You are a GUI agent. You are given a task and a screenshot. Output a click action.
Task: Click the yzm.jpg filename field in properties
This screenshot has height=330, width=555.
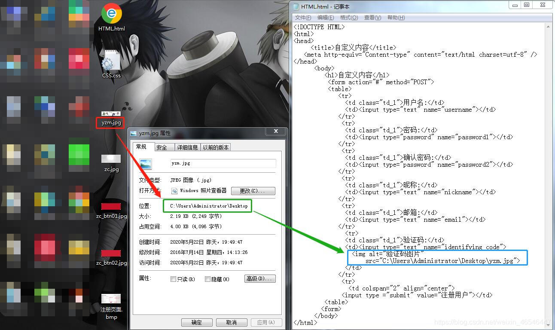[223, 163]
